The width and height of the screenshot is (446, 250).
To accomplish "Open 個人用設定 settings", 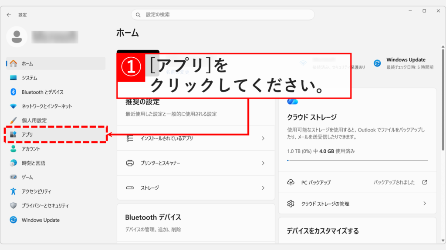I will 55,120.
